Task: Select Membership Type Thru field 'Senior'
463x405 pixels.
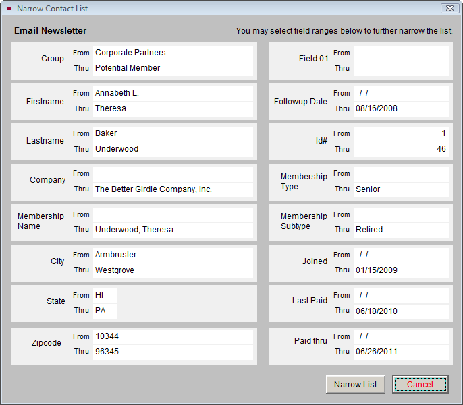Action: [x=400, y=189]
